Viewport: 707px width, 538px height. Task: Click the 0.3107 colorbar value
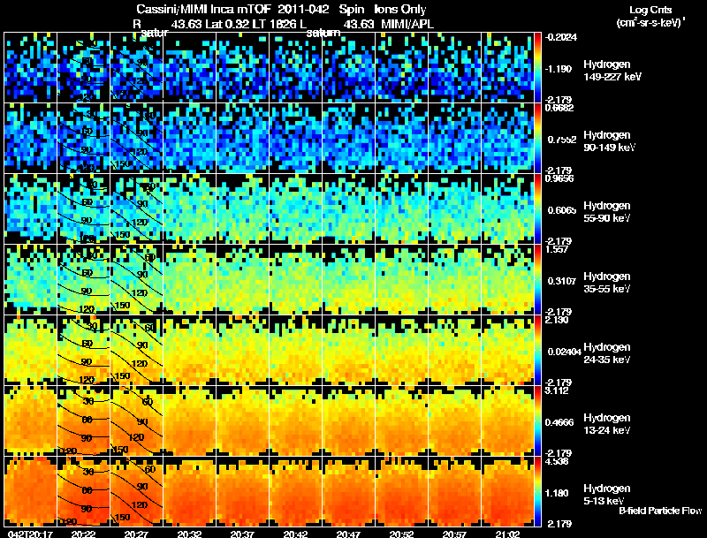(562, 281)
